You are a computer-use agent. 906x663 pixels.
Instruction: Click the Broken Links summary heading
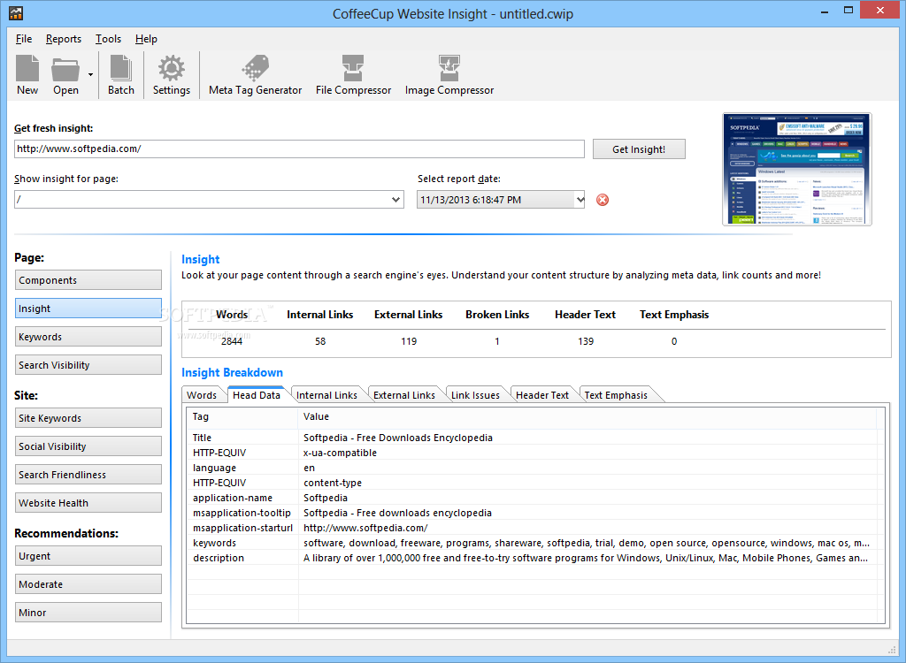tap(497, 315)
